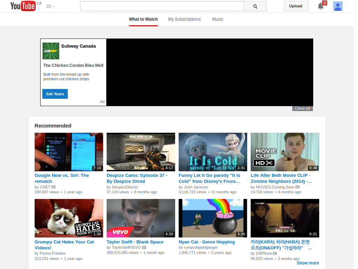Open Google Now vs. Siri thumbnail
Screen dimensions: 358x269
[69, 152]
